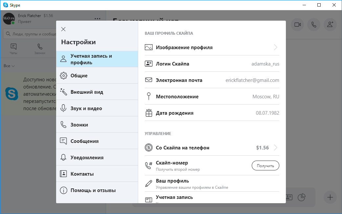Open Звук и видео settings
Viewport: 342px width, 214px height.
click(x=97, y=108)
